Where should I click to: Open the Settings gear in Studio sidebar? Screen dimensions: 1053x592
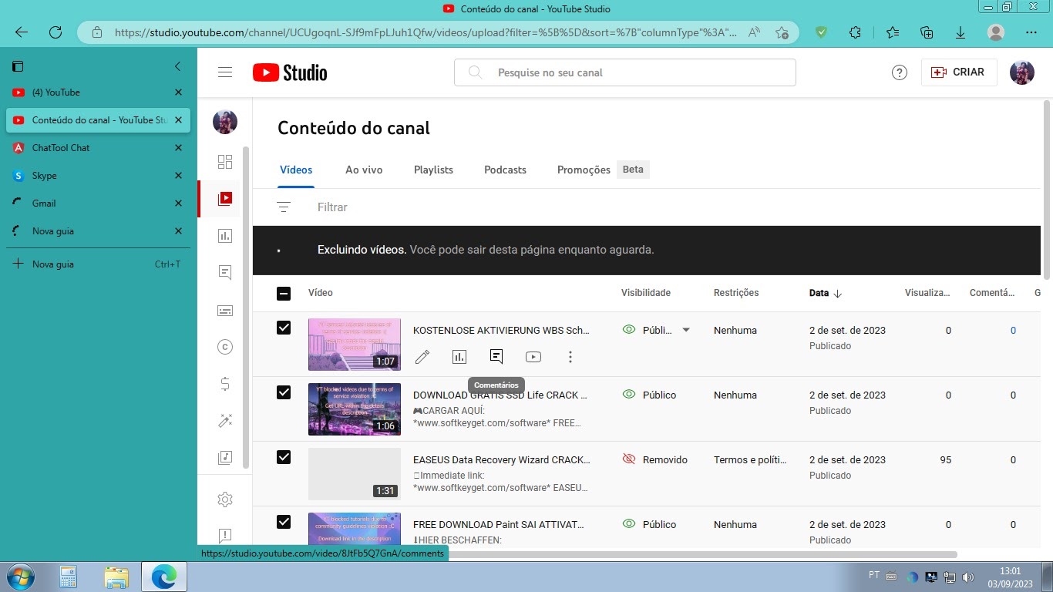coord(225,499)
